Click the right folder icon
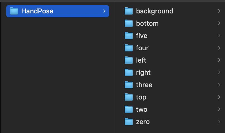The height and width of the screenshot is (133, 225). coord(128,73)
